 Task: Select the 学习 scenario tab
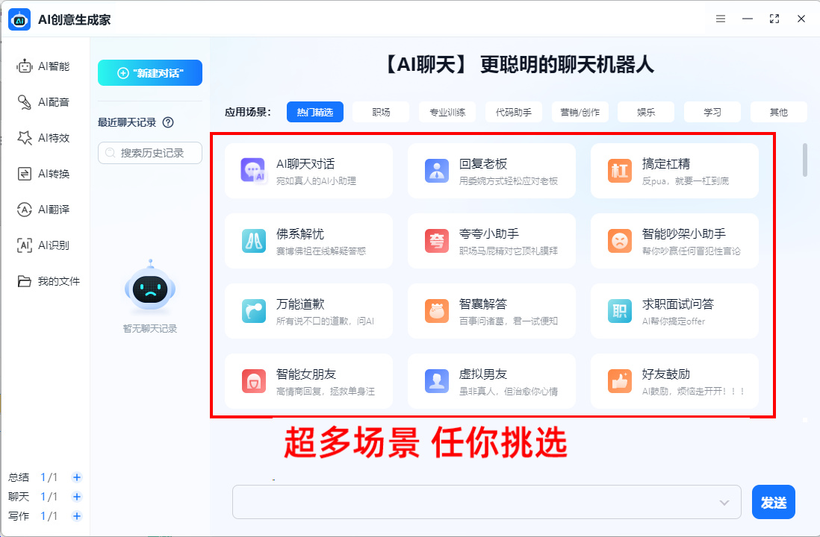[712, 112]
